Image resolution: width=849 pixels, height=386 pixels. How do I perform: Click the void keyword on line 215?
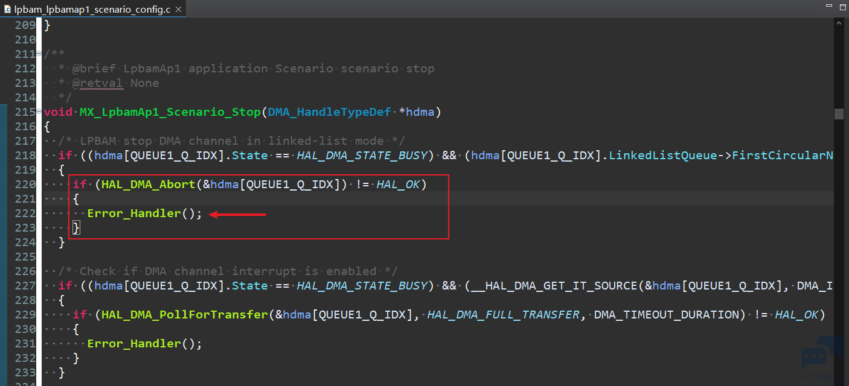coord(58,112)
